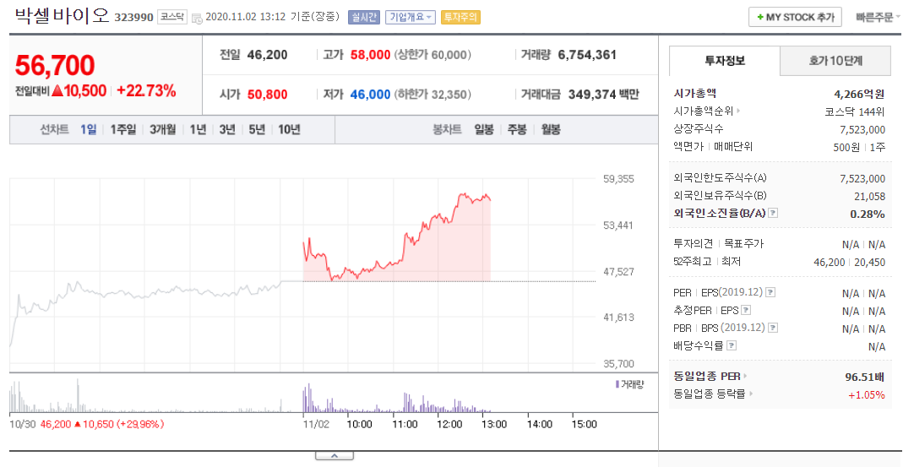This screenshot has width=914, height=467.
Task: Click the 저가 value 46,000
Action: click(x=370, y=95)
